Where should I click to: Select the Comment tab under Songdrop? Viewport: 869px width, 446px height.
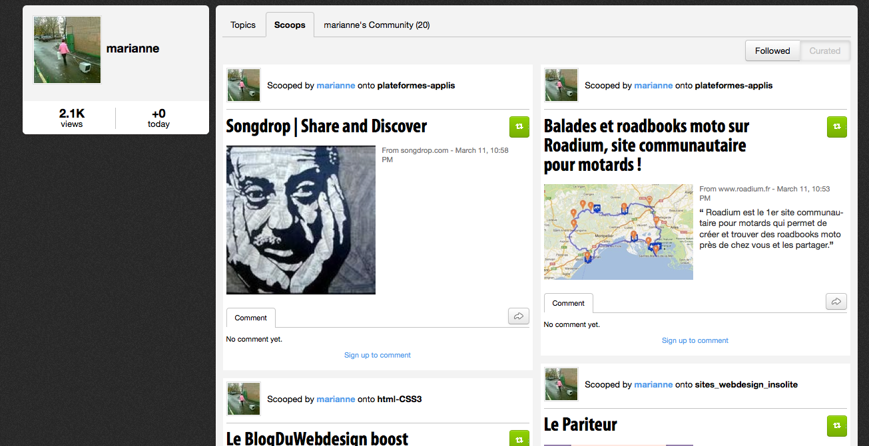click(x=250, y=318)
